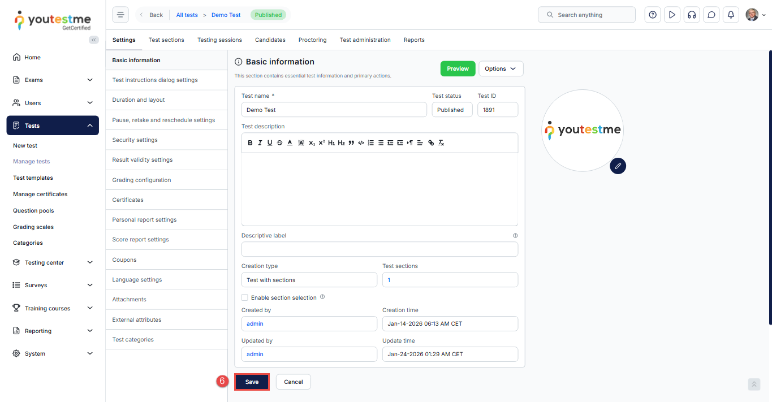Screen dimensions: 772x402
Task: Click the pencil icon to edit test logo
Action: click(618, 166)
